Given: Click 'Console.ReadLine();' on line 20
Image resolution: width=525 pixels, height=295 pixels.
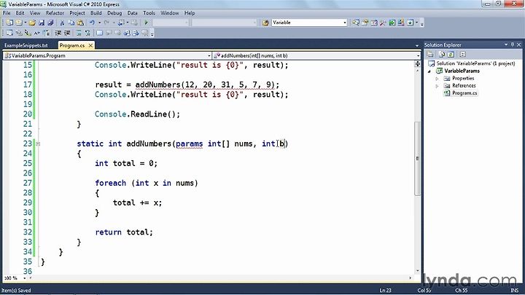Looking at the screenshot, I should coord(137,114).
